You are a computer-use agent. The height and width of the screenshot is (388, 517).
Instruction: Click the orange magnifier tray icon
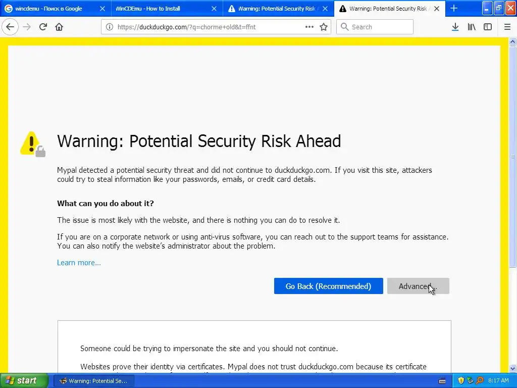(480, 380)
